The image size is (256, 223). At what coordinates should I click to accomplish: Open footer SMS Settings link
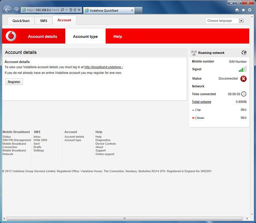(39, 150)
